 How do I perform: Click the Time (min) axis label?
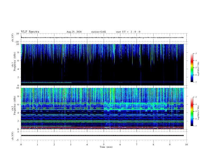pyautogui.click(x=106, y=147)
